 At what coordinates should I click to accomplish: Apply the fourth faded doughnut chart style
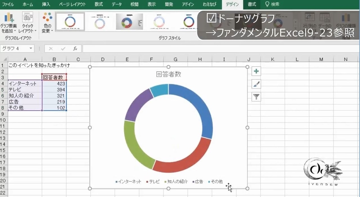click(x=159, y=21)
